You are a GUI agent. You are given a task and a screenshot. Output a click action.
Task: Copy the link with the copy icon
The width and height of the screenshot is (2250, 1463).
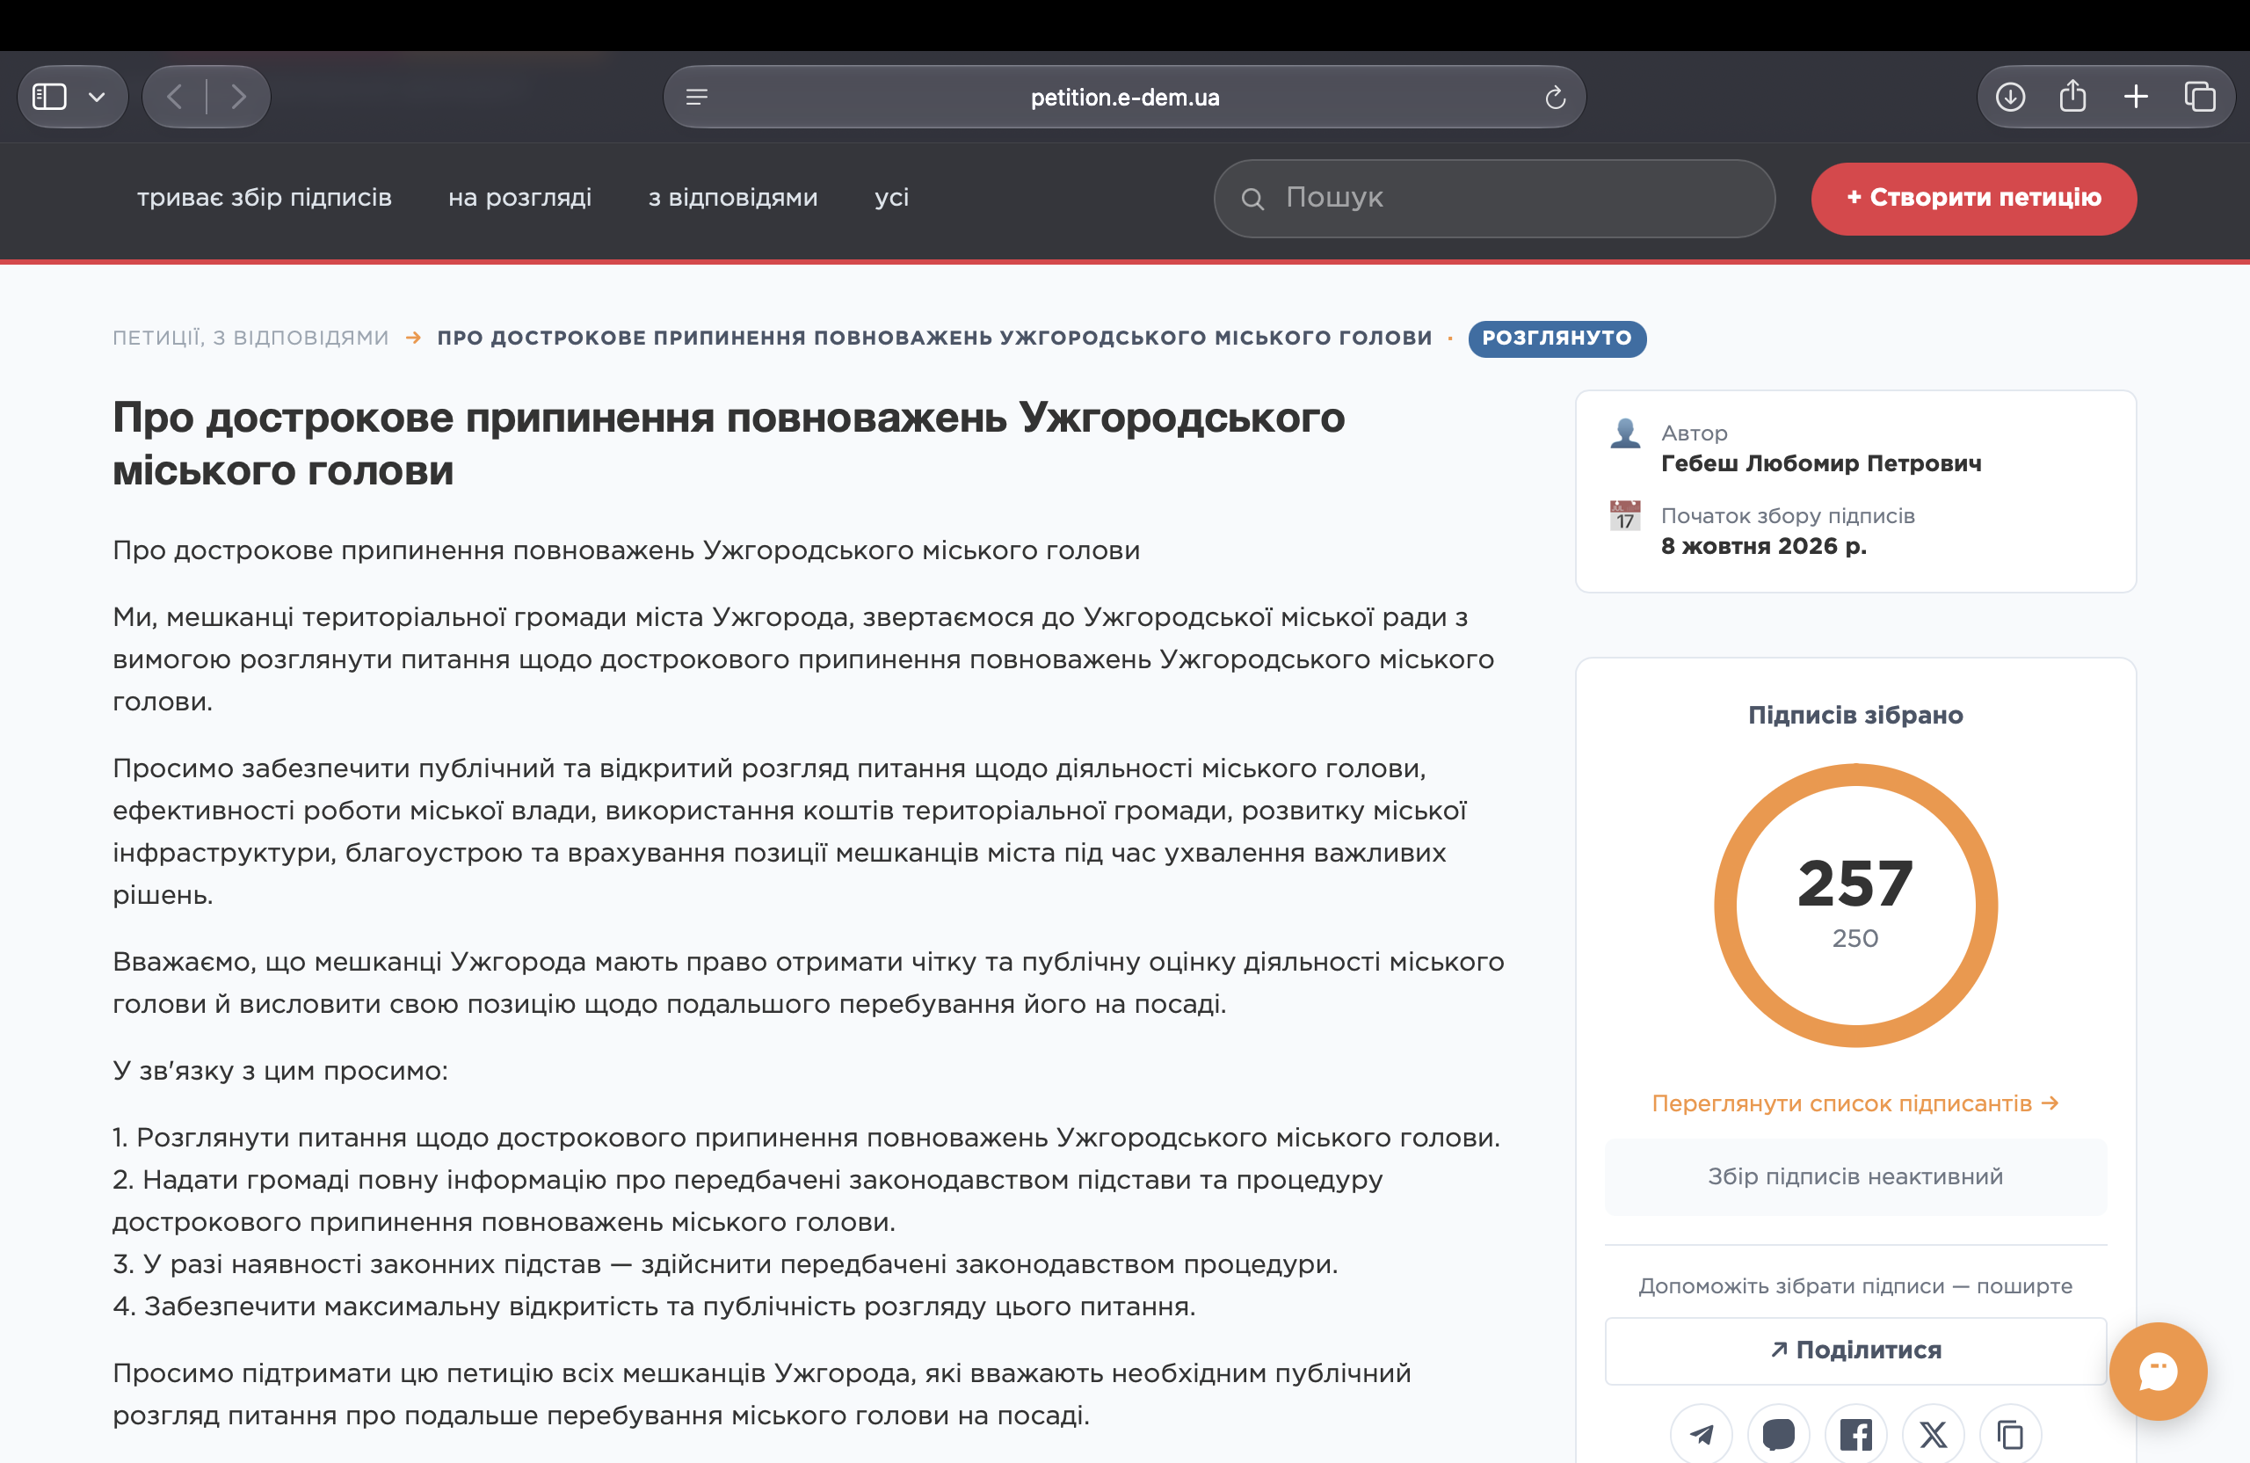[2010, 1434]
